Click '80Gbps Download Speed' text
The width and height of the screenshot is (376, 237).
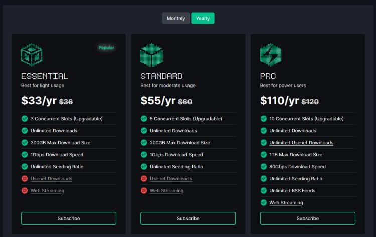[298, 167]
